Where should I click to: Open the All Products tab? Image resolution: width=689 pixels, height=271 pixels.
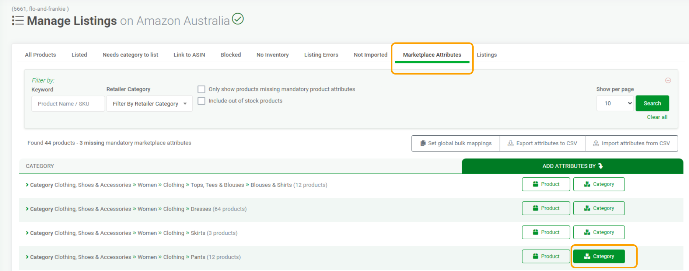pyautogui.click(x=40, y=55)
